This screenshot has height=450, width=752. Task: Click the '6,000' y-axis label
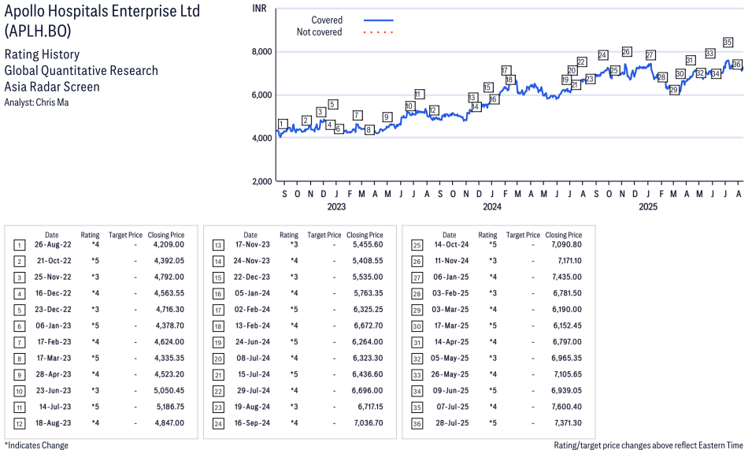coord(262,95)
